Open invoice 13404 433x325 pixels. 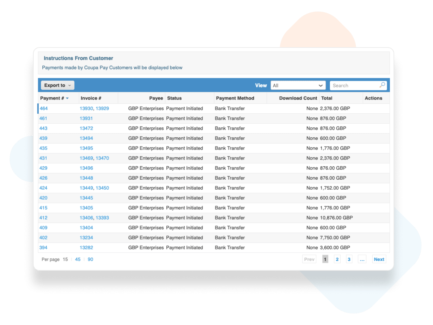[x=86, y=228]
